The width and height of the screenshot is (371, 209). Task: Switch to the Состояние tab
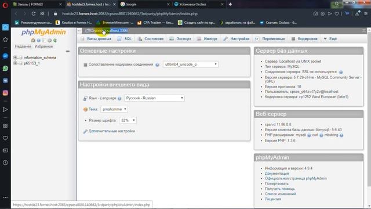(151, 39)
